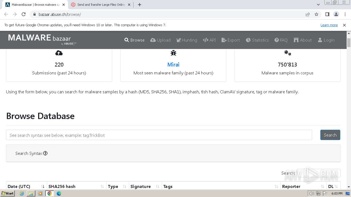The width and height of the screenshot is (351, 197).
Task: Open the Export nav item
Action: [x=231, y=40]
